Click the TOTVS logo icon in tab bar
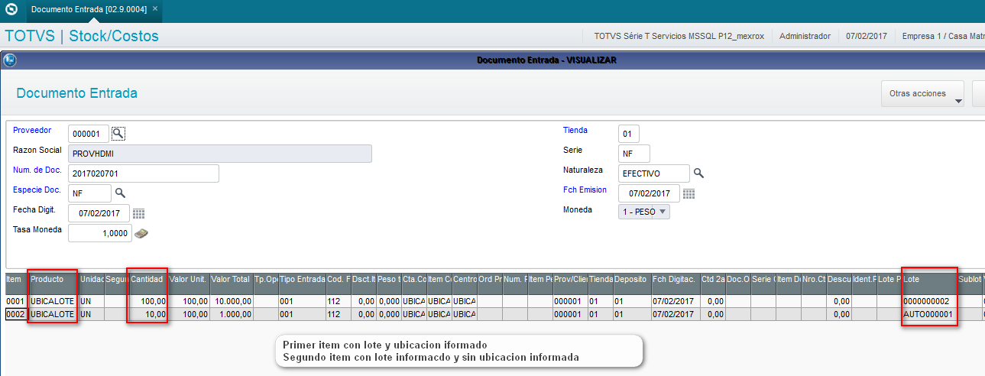Viewport: 985px width, 376px height. pos(11,9)
